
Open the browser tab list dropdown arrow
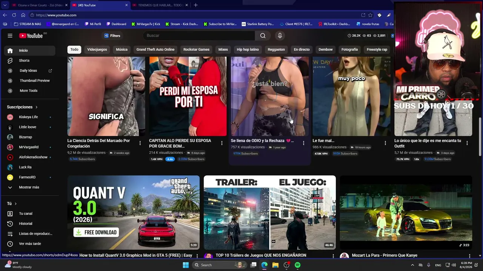coord(5,5)
